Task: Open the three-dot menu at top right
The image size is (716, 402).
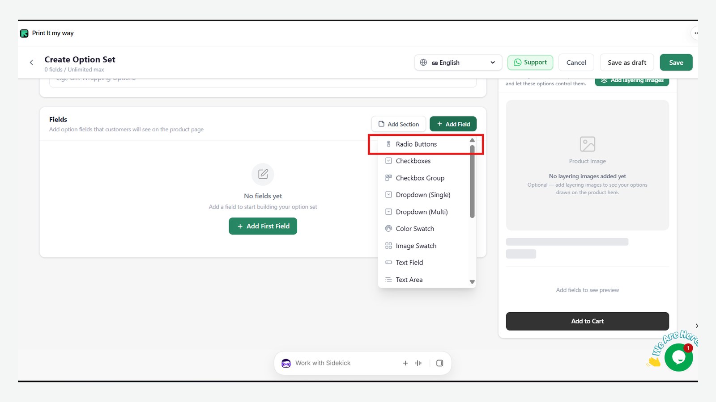Action: coord(695,33)
